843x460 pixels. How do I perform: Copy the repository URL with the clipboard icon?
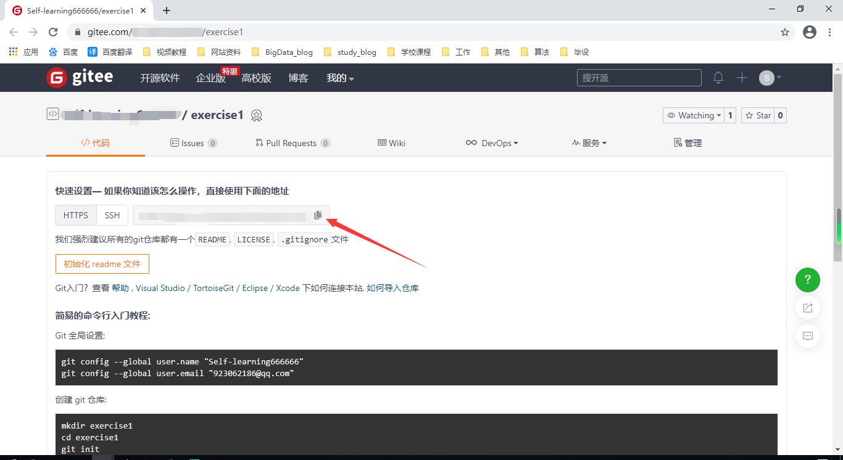pyautogui.click(x=318, y=215)
